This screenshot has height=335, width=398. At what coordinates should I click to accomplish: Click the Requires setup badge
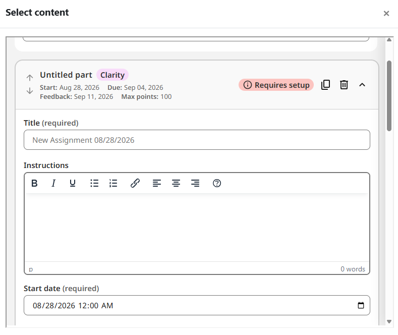point(276,85)
